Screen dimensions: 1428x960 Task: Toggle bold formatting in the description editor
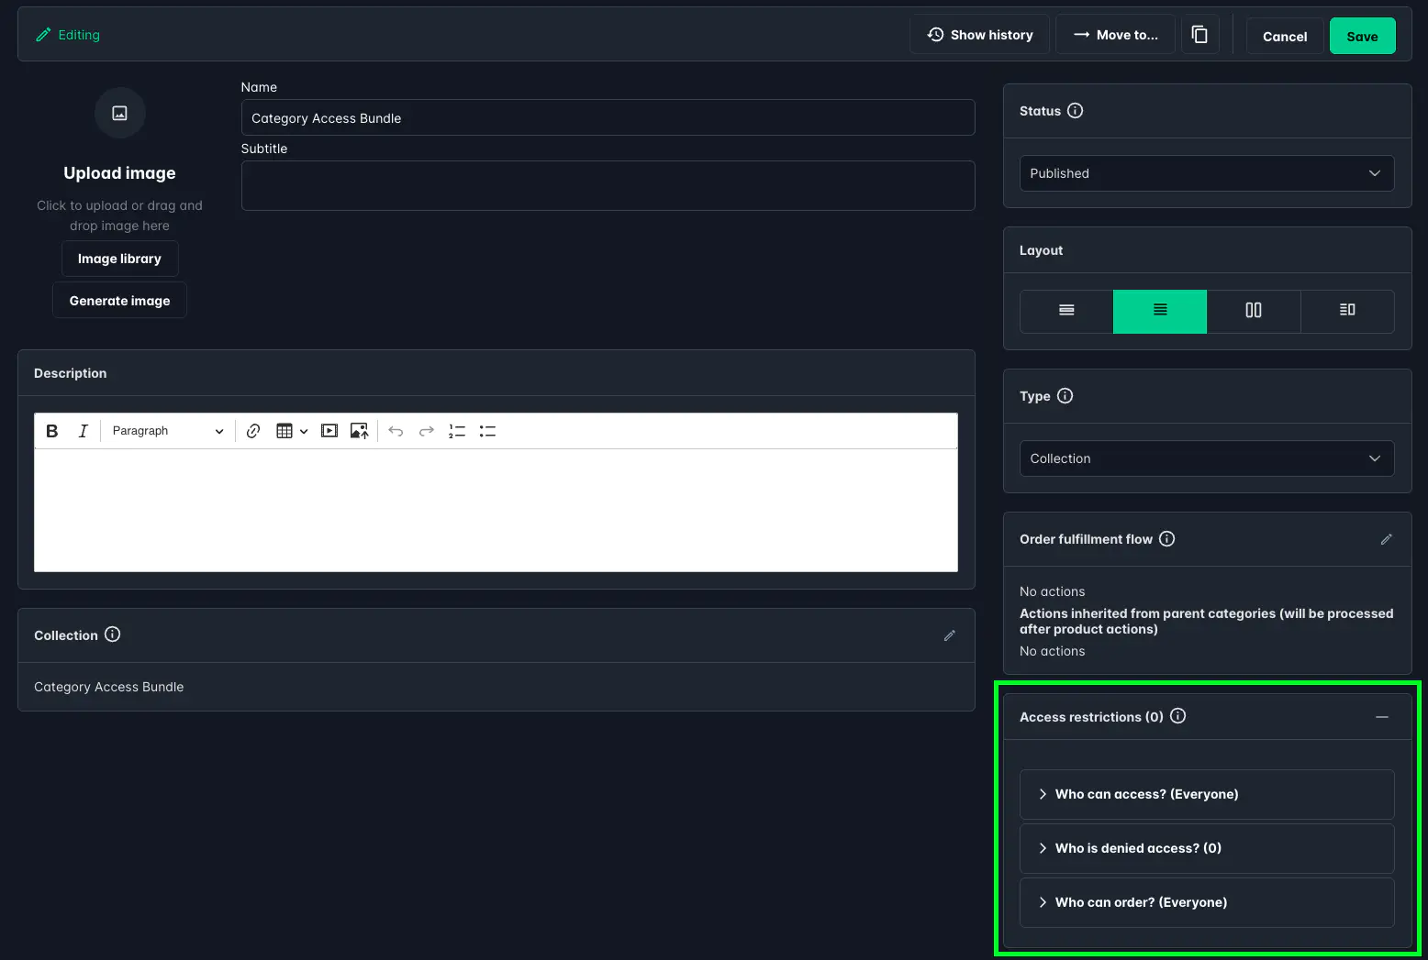pos(51,430)
